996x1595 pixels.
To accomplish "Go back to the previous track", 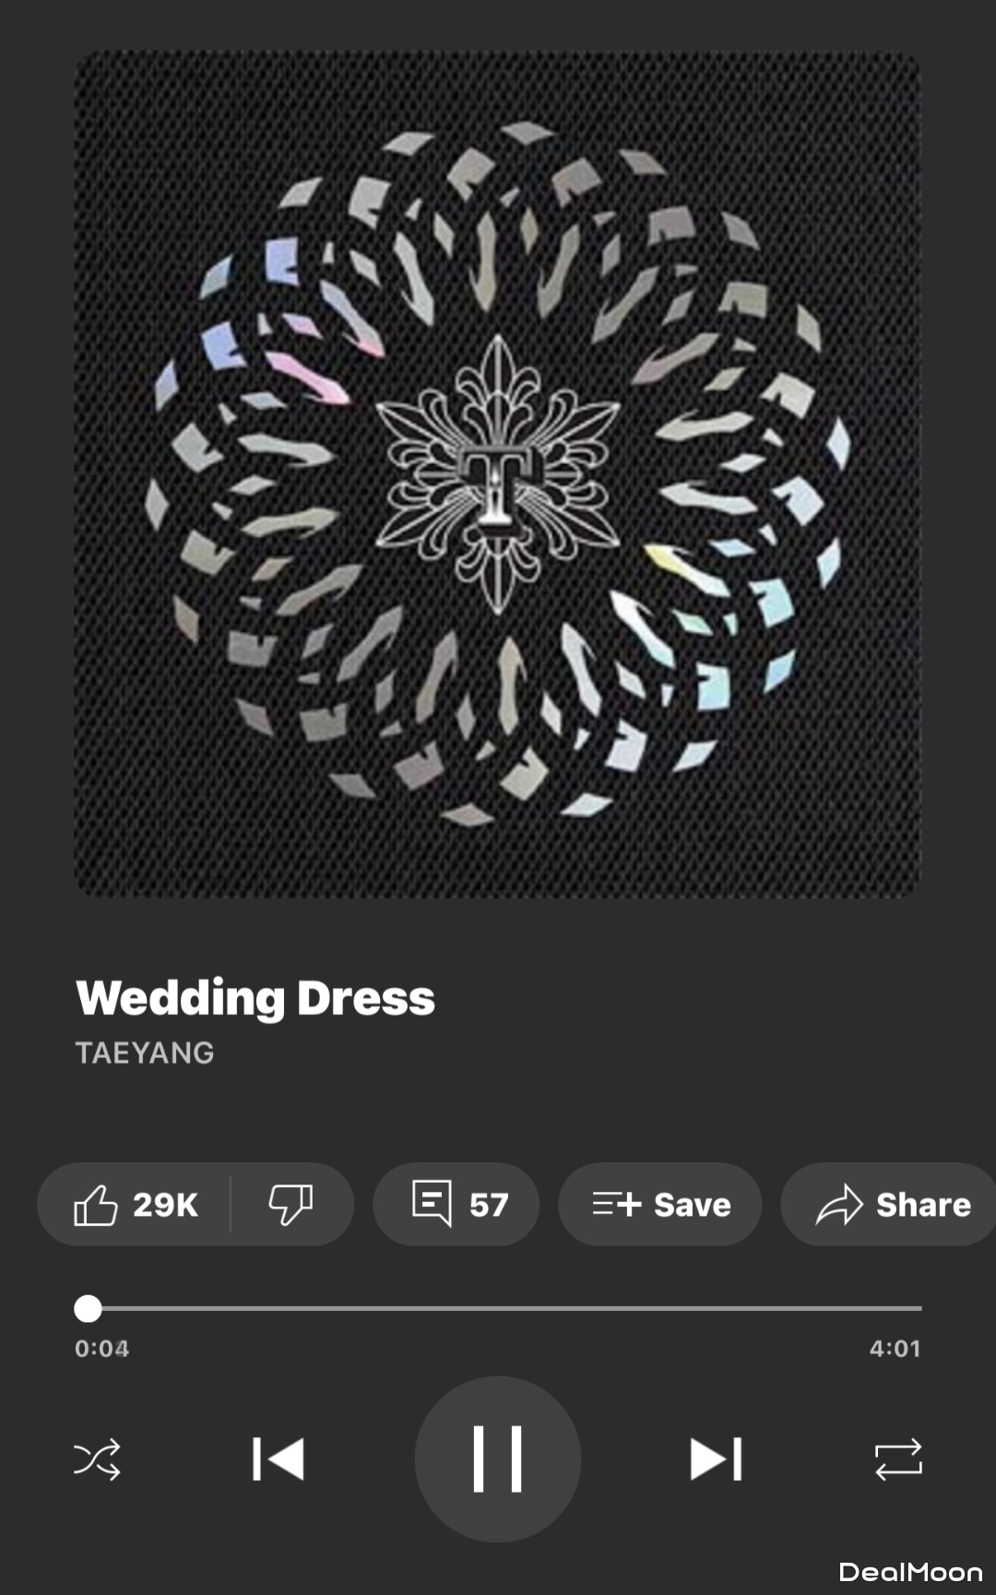I will point(279,1459).
